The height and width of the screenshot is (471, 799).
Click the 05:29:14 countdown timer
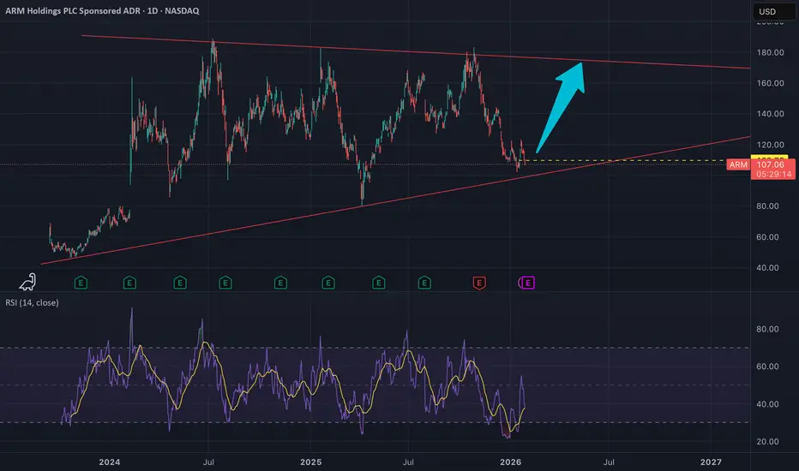tap(773, 174)
